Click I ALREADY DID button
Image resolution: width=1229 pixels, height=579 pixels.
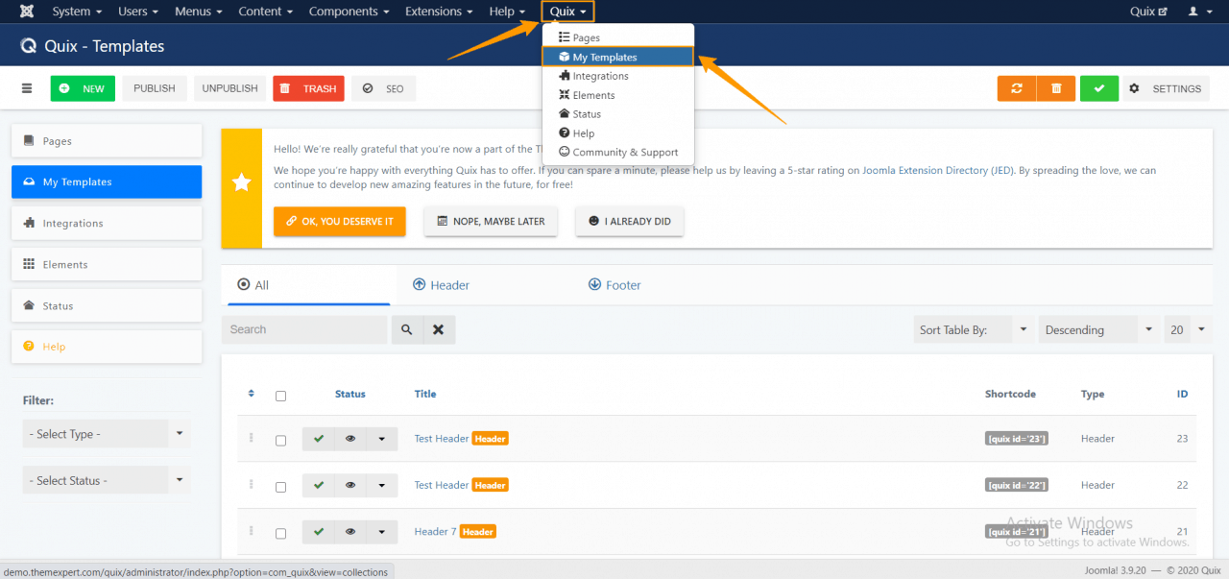(x=630, y=221)
